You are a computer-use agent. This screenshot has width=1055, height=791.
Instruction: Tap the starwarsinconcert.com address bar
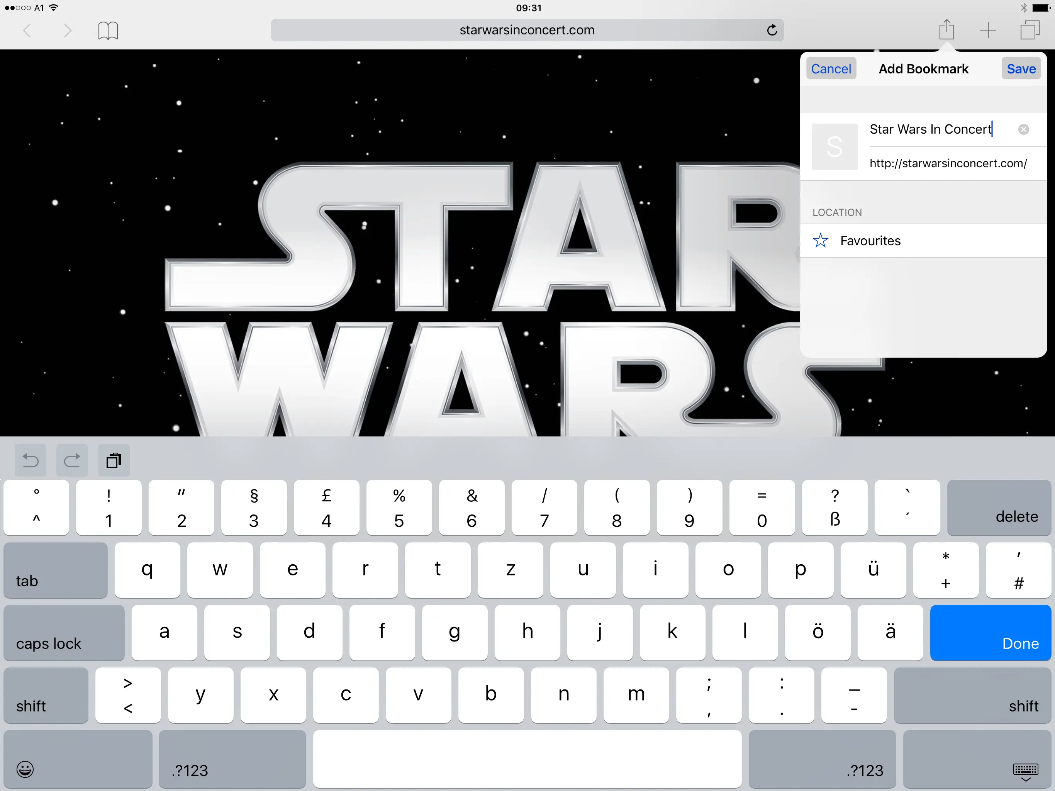[527, 30]
